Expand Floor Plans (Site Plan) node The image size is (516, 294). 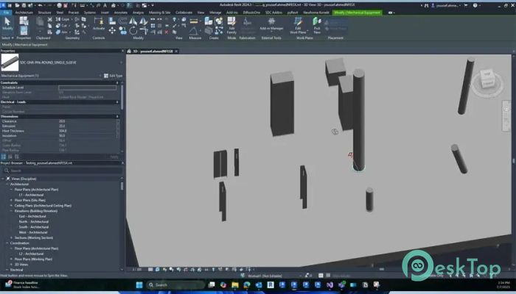coord(11,200)
